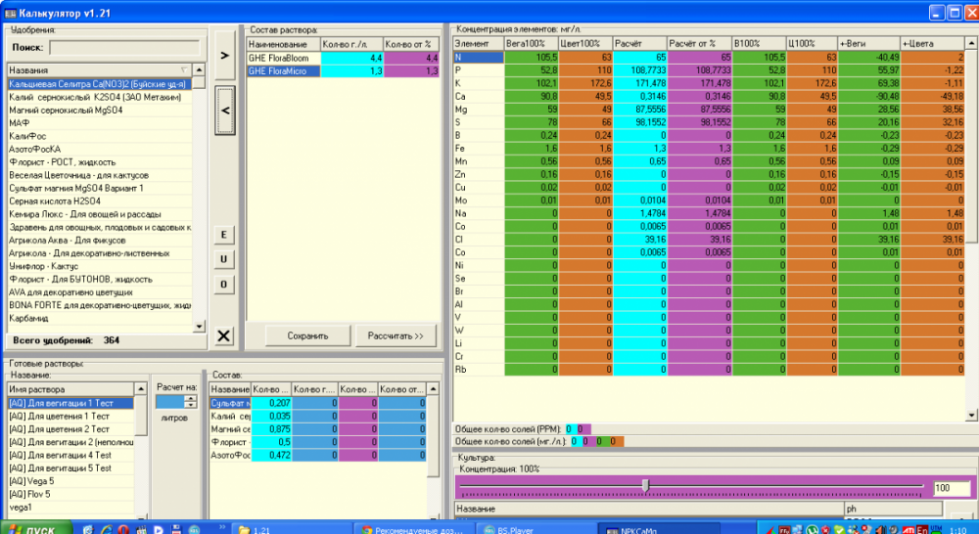Select Флорист - РОСТ, жидкость
Image resolution: width=979 pixels, height=534 pixels.
point(99,162)
